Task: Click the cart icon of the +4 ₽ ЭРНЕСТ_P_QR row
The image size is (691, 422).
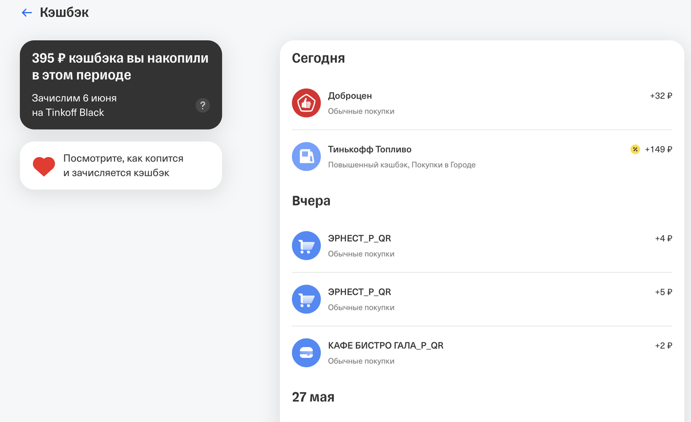Action: 306,246
